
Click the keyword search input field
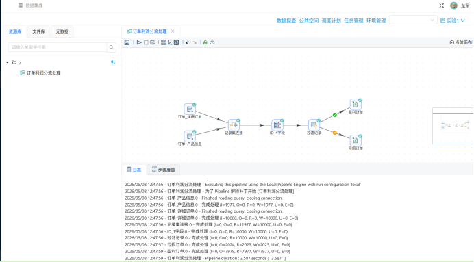[x=58, y=47]
